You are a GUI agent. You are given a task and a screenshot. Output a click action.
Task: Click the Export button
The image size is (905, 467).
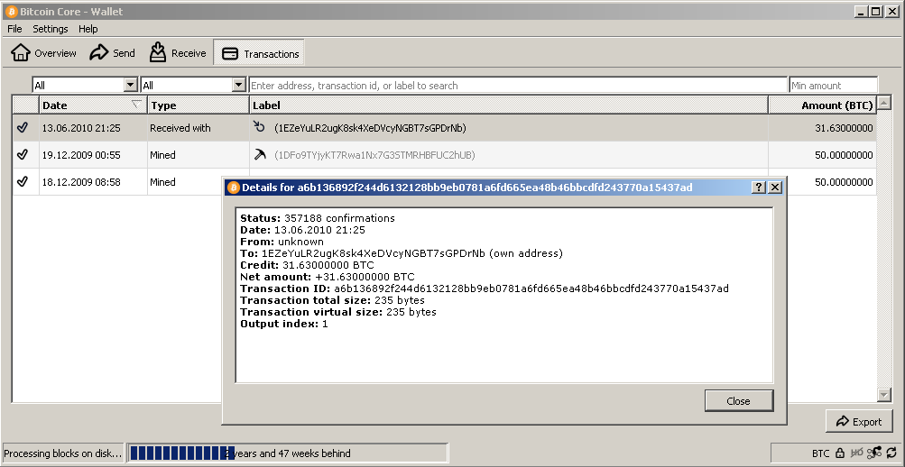[859, 421]
